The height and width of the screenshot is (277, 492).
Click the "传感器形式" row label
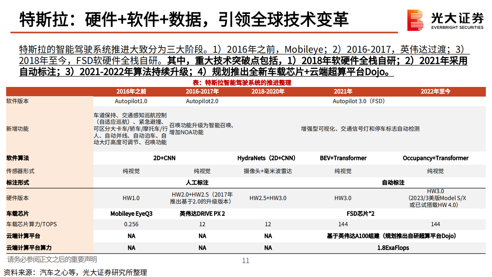coord(20,171)
